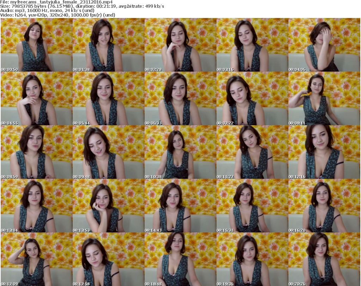Image resolution: width=361 pixels, height=286 pixels.
Task: Pick the thumbnail labeled 00:04:06
Action: (x=324, y=45)
